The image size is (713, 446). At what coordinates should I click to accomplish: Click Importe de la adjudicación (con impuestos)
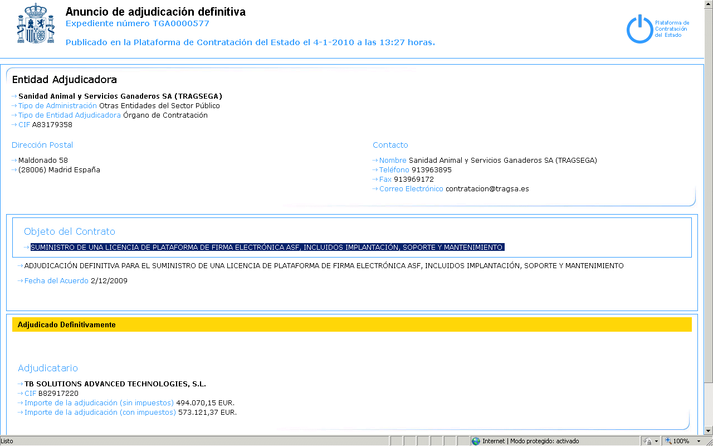(100, 413)
